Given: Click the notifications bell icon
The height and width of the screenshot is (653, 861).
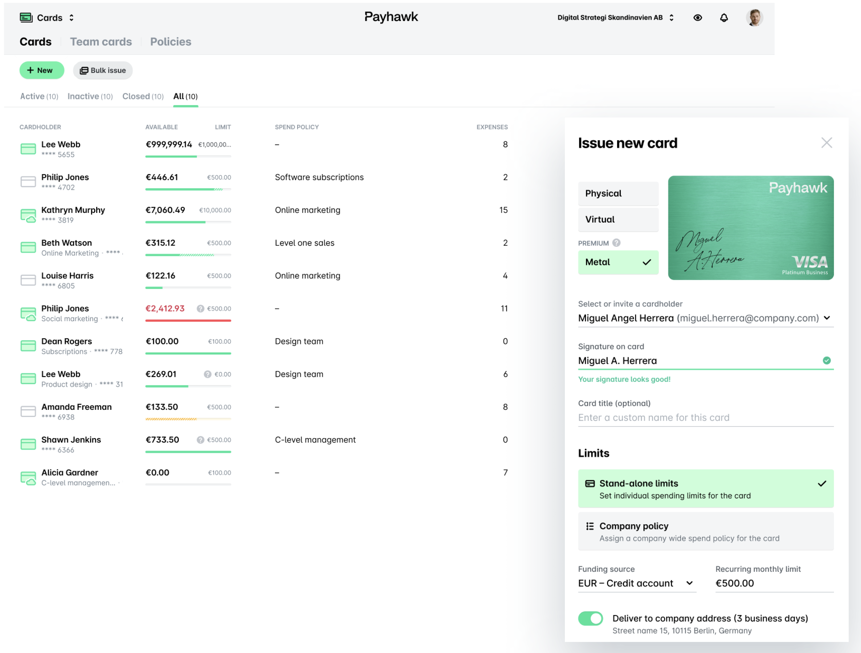Looking at the screenshot, I should tap(724, 18).
